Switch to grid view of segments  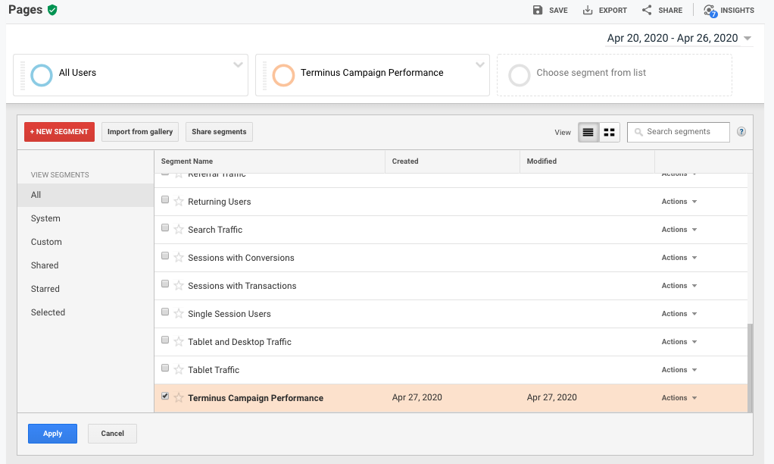[x=609, y=133]
